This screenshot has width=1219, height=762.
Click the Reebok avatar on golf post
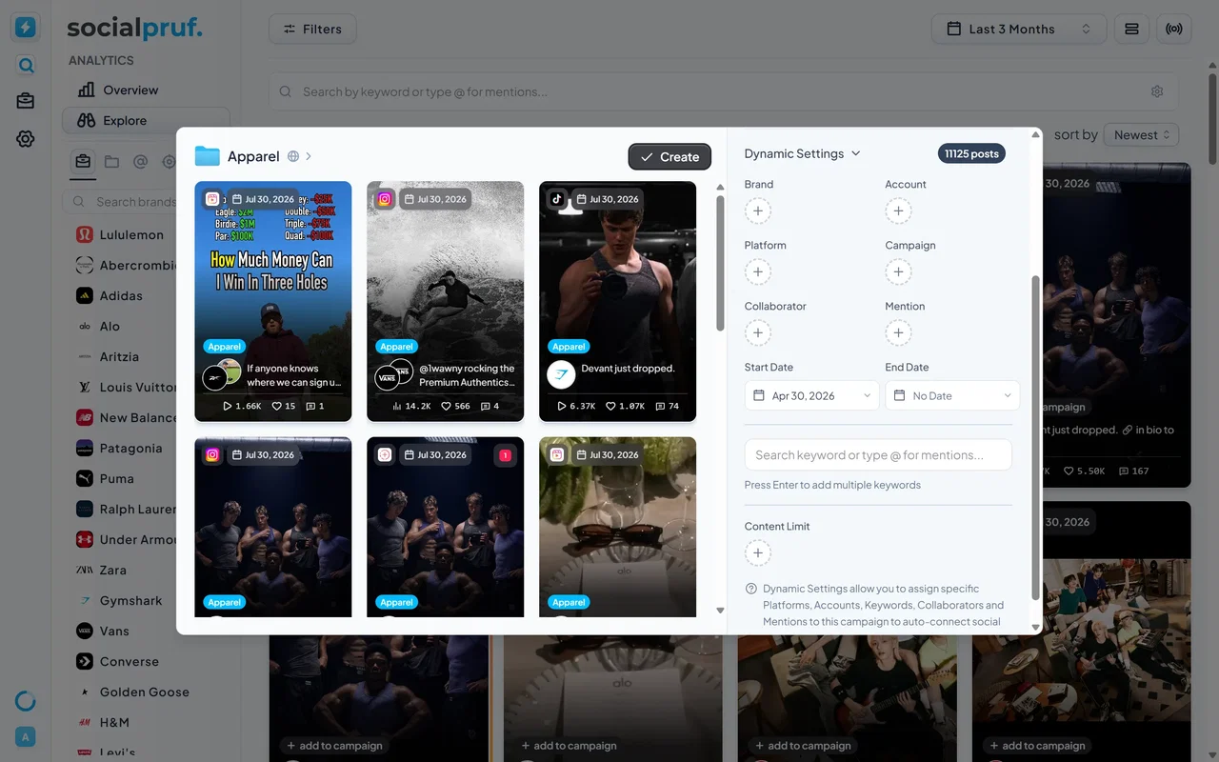215,377
